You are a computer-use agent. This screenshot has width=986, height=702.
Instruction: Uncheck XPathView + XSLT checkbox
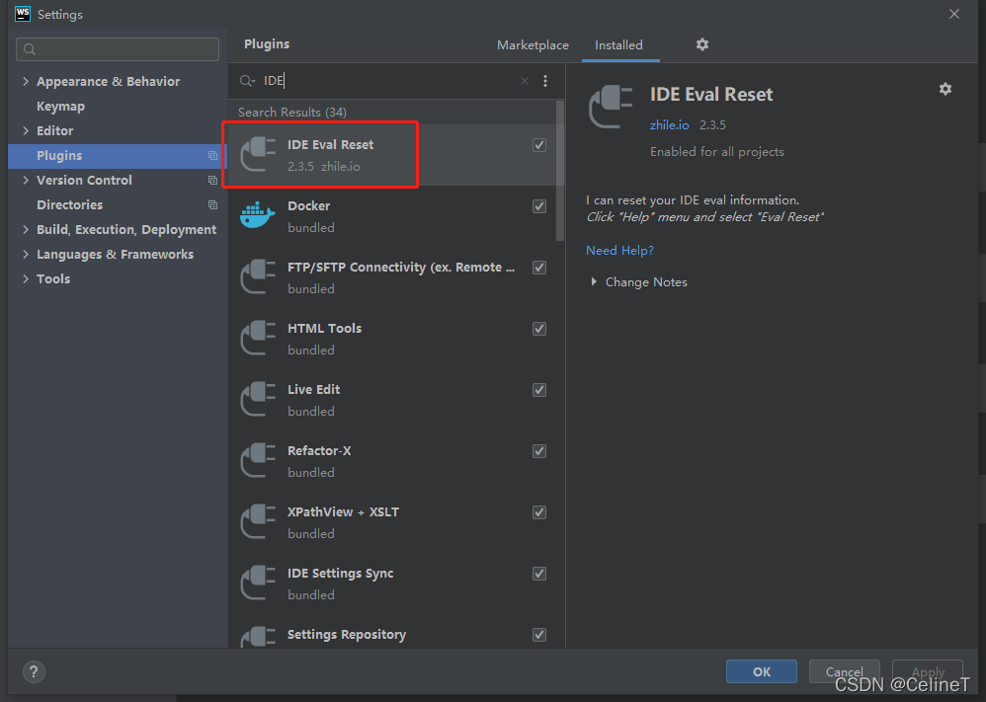[x=539, y=512]
